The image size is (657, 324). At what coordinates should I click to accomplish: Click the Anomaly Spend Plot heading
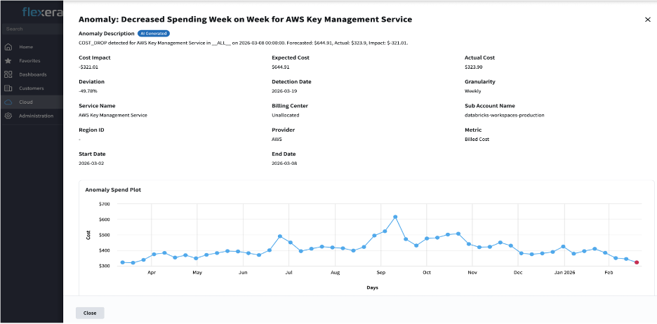point(113,189)
